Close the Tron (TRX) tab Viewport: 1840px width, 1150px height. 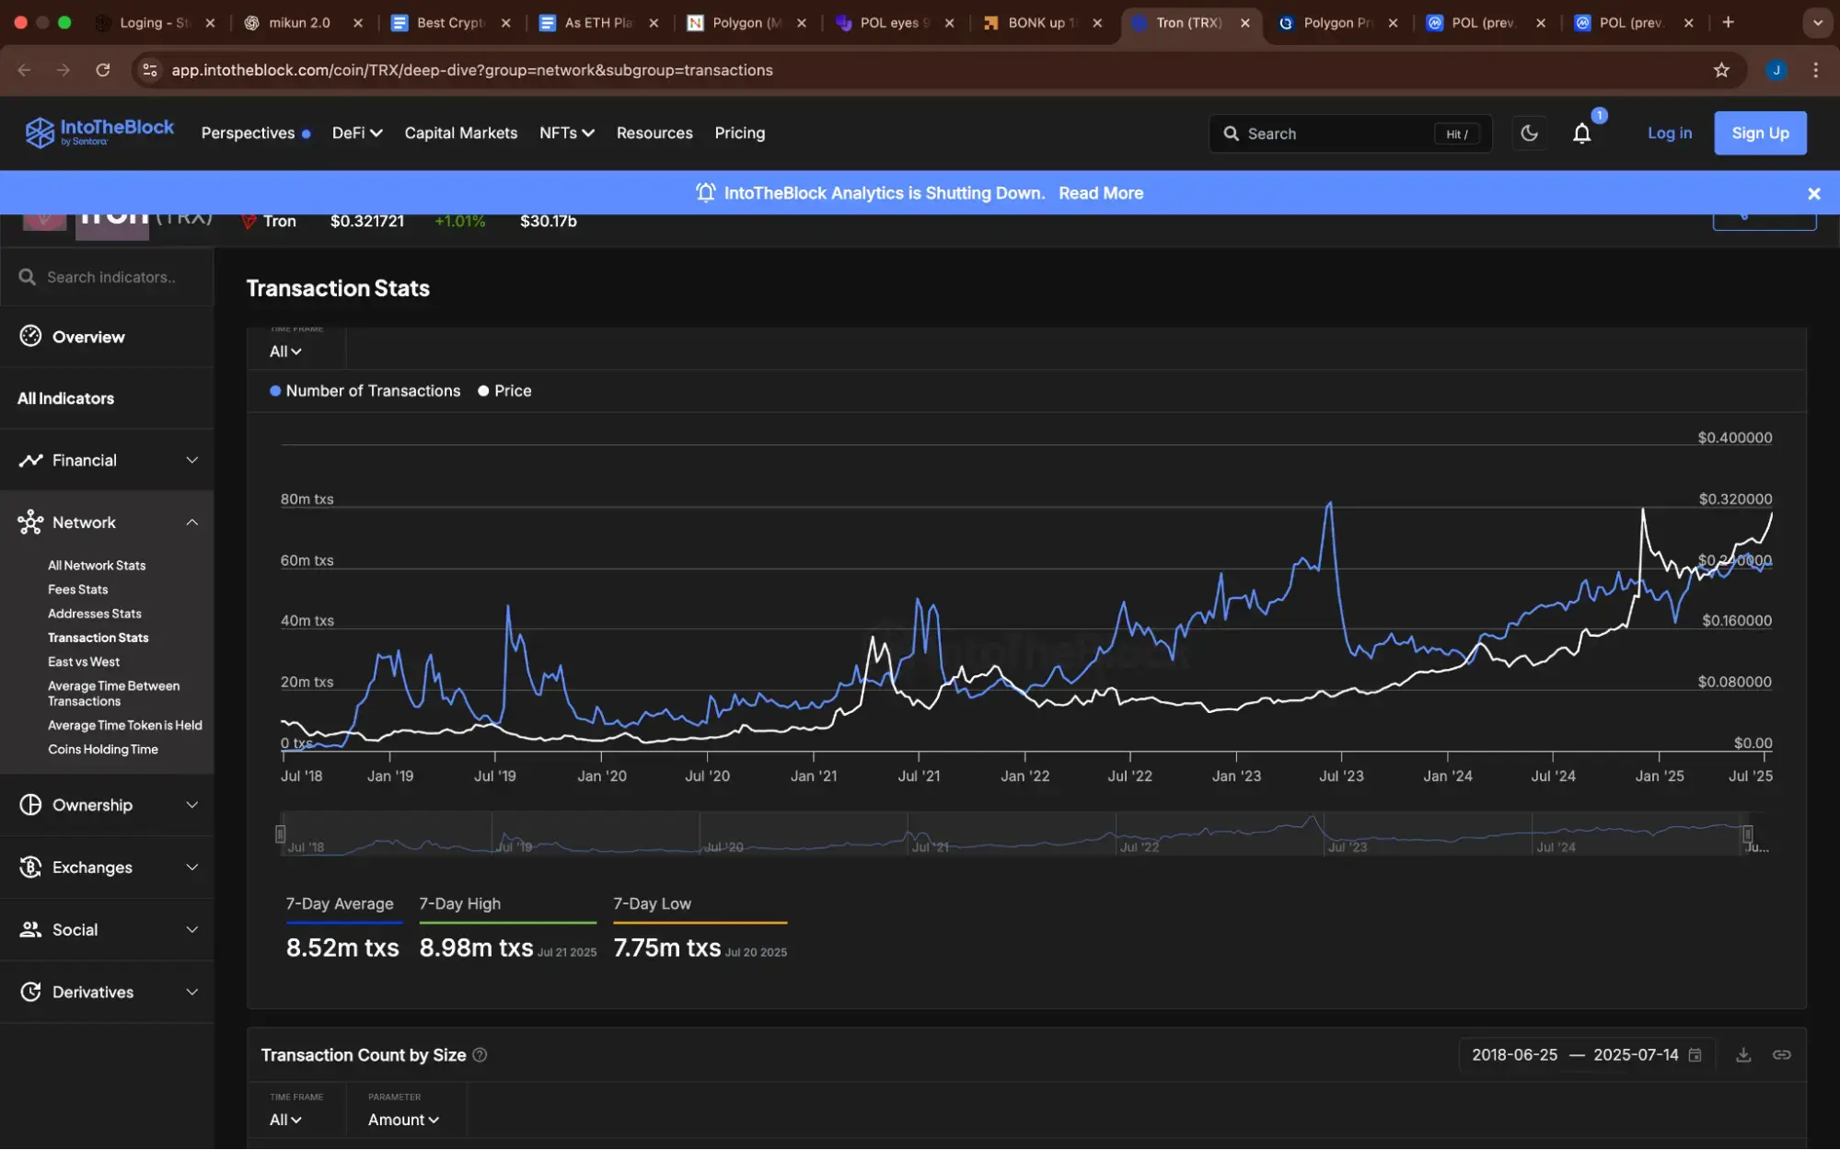(1245, 22)
